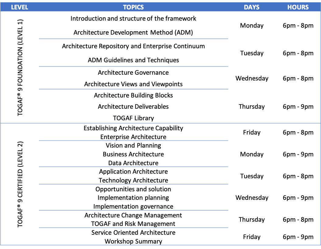The width and height of the screenshot is (321, 249).
Task: Select the HOURS column header
Action: (x=298, y=7)
